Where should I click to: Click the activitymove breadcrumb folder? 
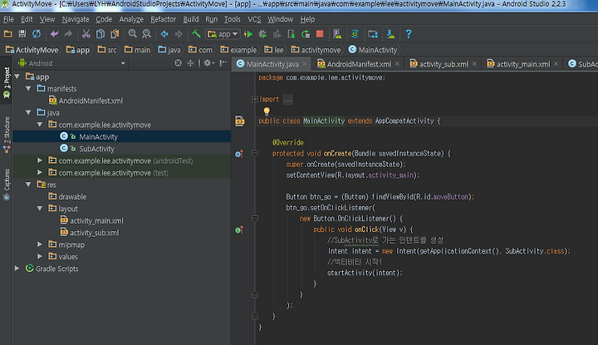316,50
